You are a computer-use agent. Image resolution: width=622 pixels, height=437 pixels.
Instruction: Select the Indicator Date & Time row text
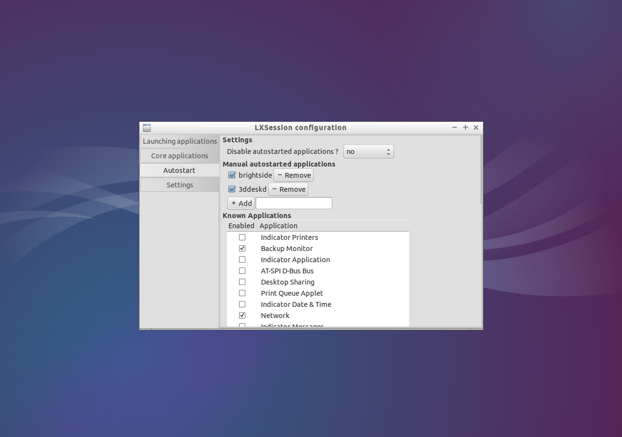(296, 304)
